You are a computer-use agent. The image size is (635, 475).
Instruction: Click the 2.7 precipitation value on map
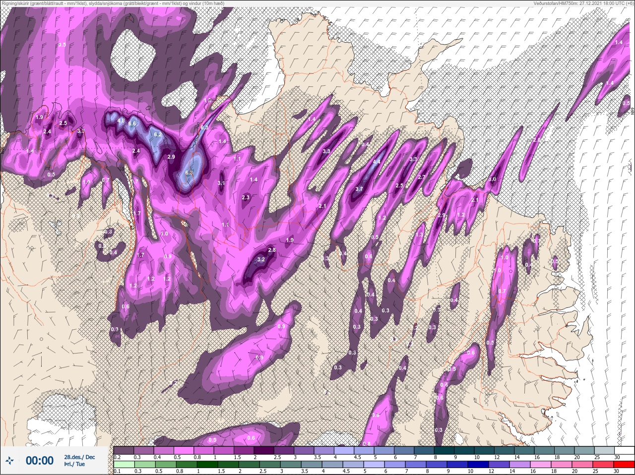pyautogui.click(x=422, y=177)
